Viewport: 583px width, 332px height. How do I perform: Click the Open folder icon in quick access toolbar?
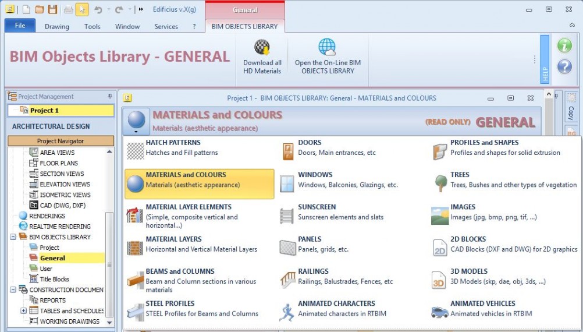(40, 9)
